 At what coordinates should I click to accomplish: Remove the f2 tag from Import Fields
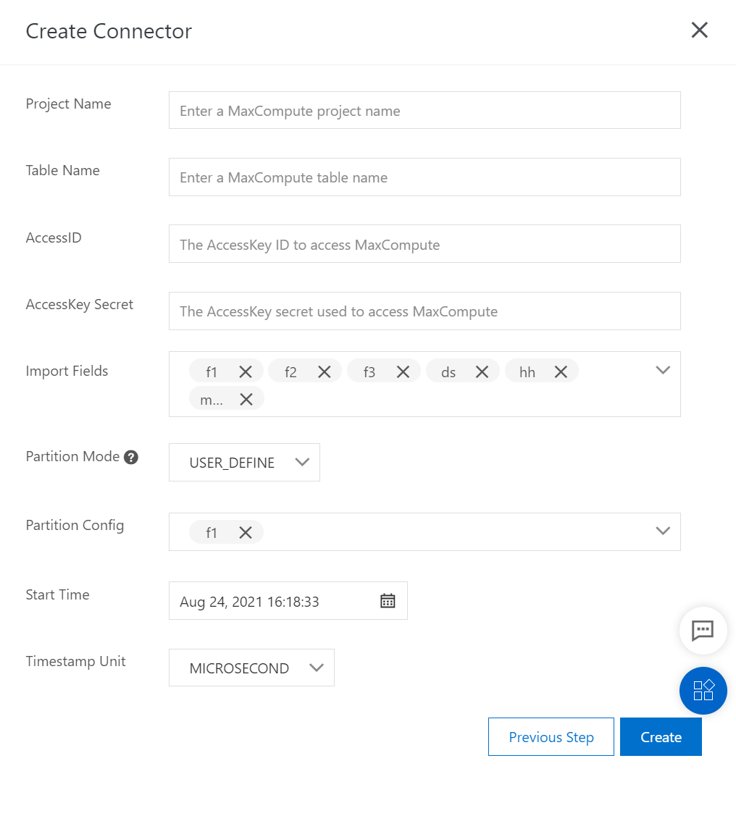325,371
